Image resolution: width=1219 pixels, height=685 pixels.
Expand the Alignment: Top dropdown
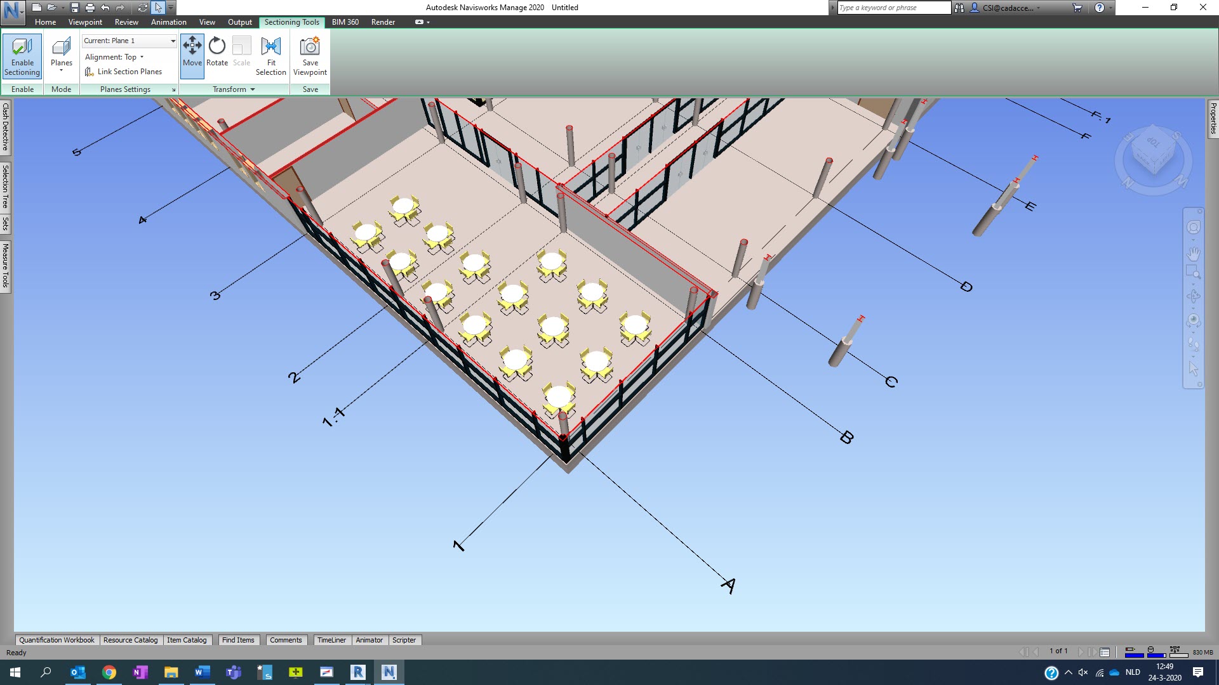114,57
